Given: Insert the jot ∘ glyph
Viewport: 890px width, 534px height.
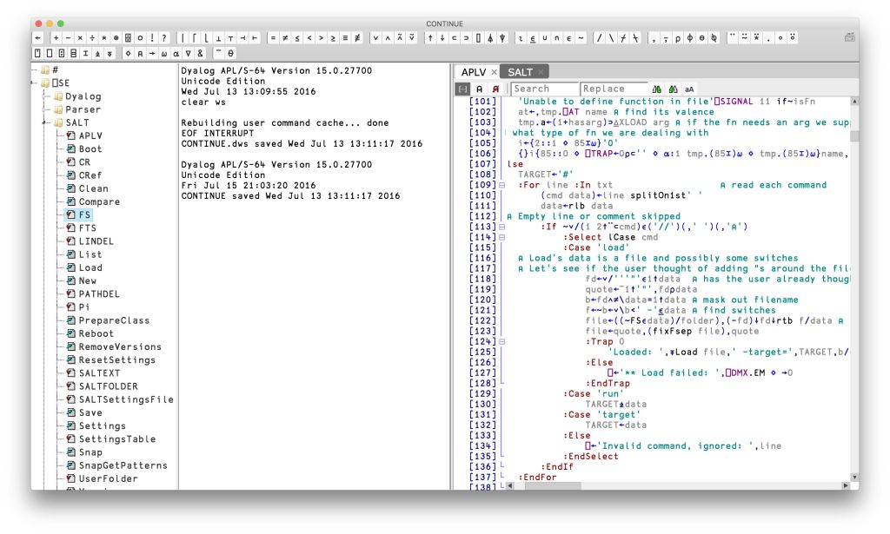Looking at the screenshot, I should 780,38.
